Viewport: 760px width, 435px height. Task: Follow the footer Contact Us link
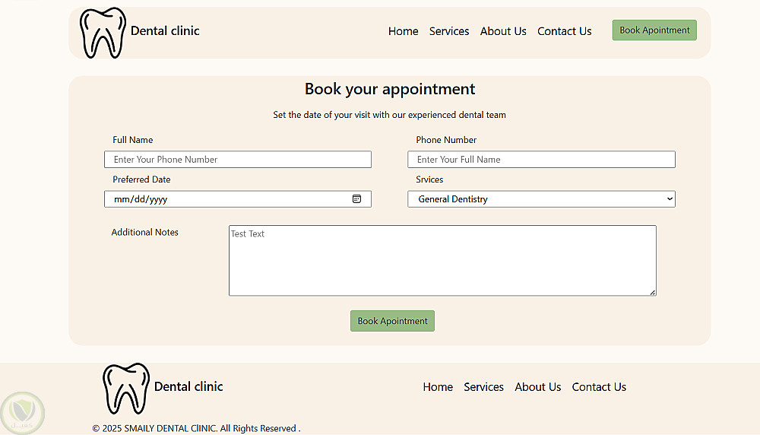pos(599,387)
